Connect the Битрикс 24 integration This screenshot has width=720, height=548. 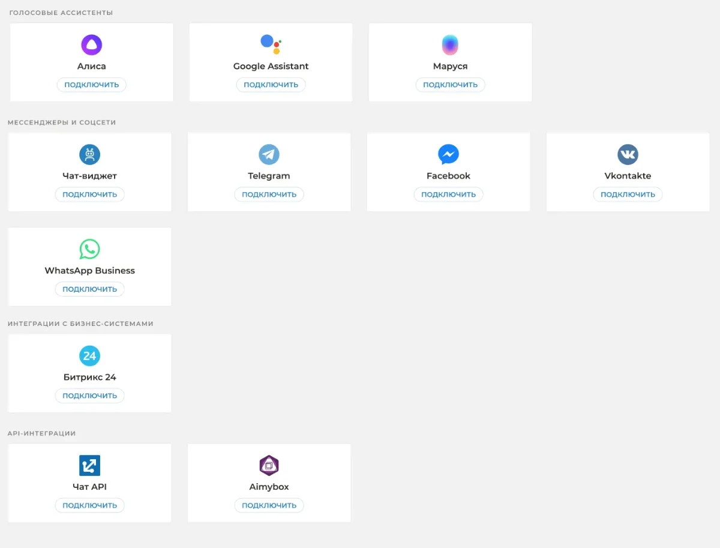(90, 396)
